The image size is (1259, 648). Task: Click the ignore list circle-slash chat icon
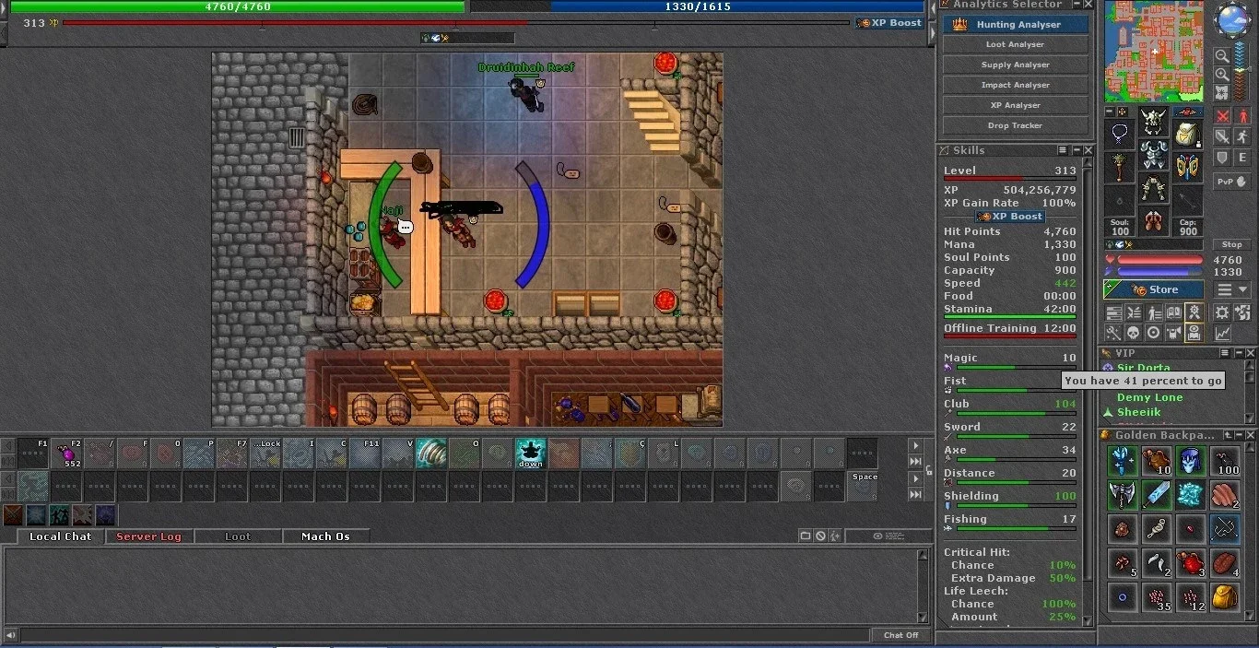[x=820, y=536]
